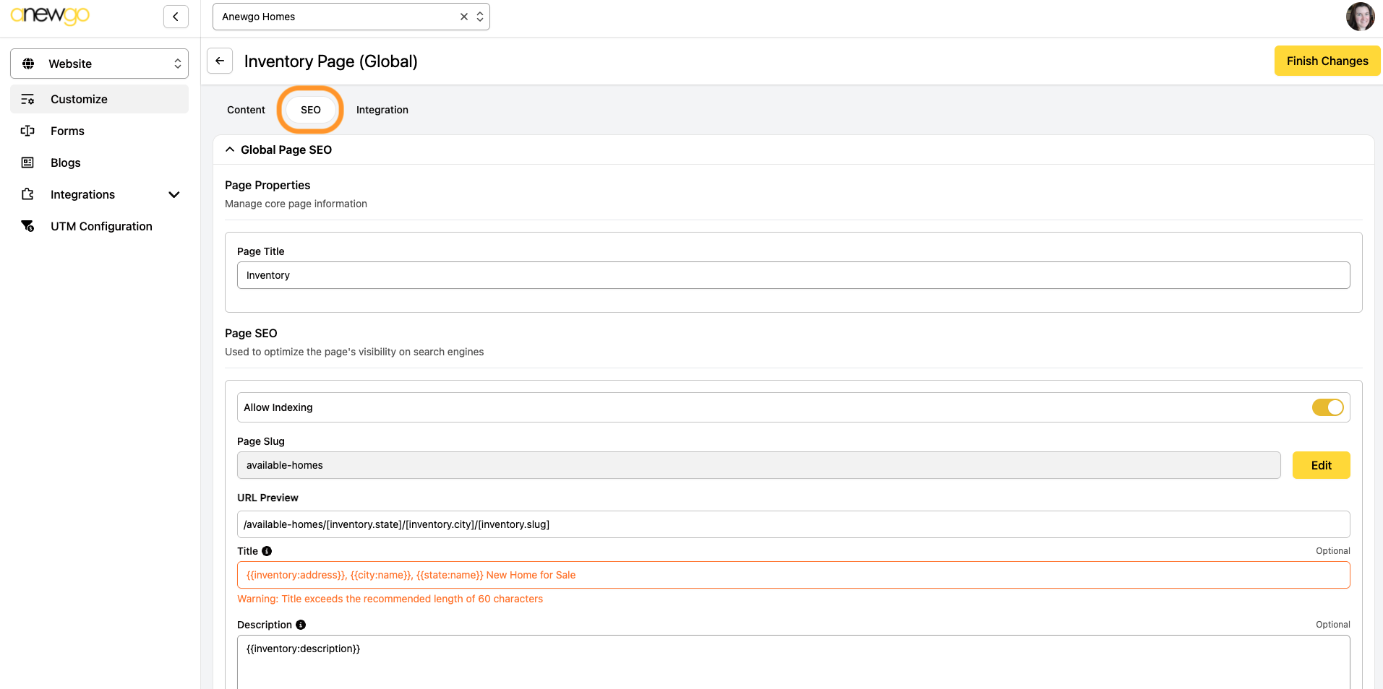Screen dimensions: 1383x689
Task: Open the Forms menu item
Action: (99, 131)
